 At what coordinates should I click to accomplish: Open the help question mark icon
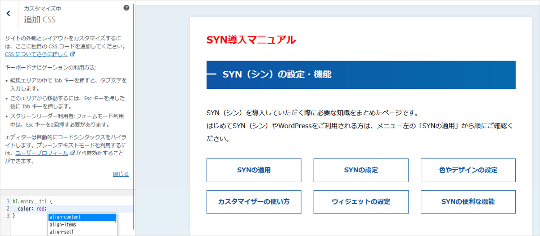126,8
